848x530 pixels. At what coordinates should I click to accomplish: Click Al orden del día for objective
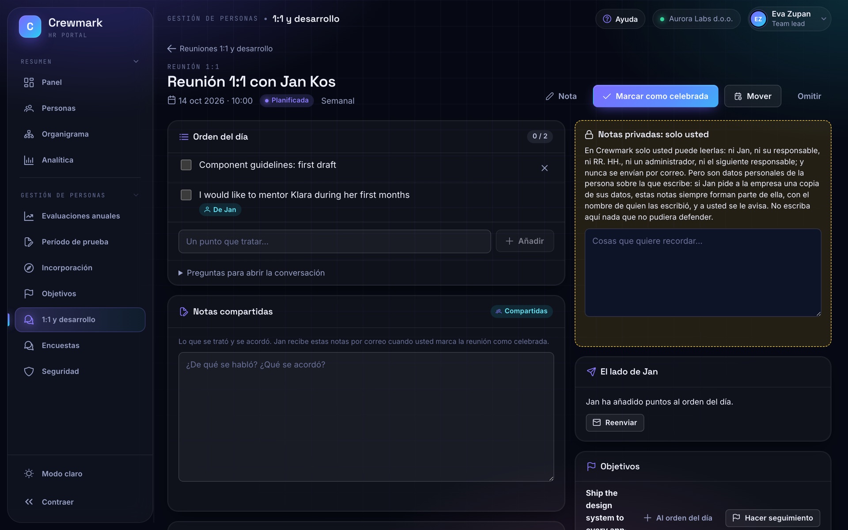click(x=678, y=518)
